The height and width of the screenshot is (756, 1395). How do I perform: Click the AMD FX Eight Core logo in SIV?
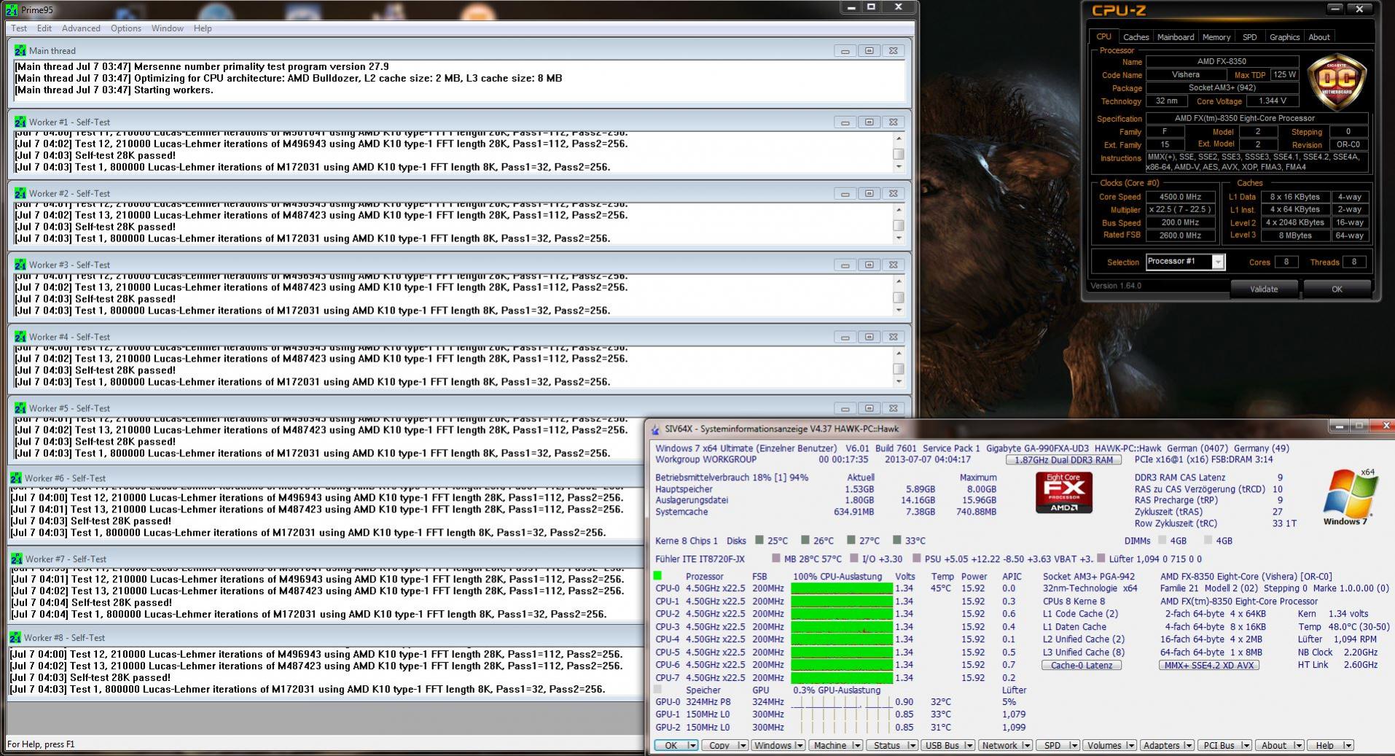point(1063,493)
